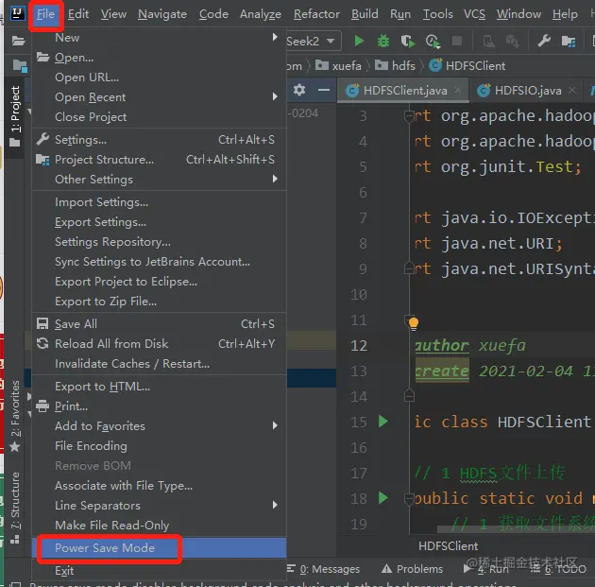Close the HDFSIO.java tab
595x587 pixels.
[572, 90]
